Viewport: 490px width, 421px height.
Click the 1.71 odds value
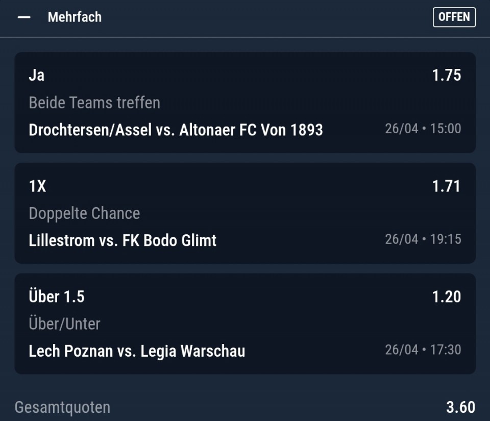(446, 186)
